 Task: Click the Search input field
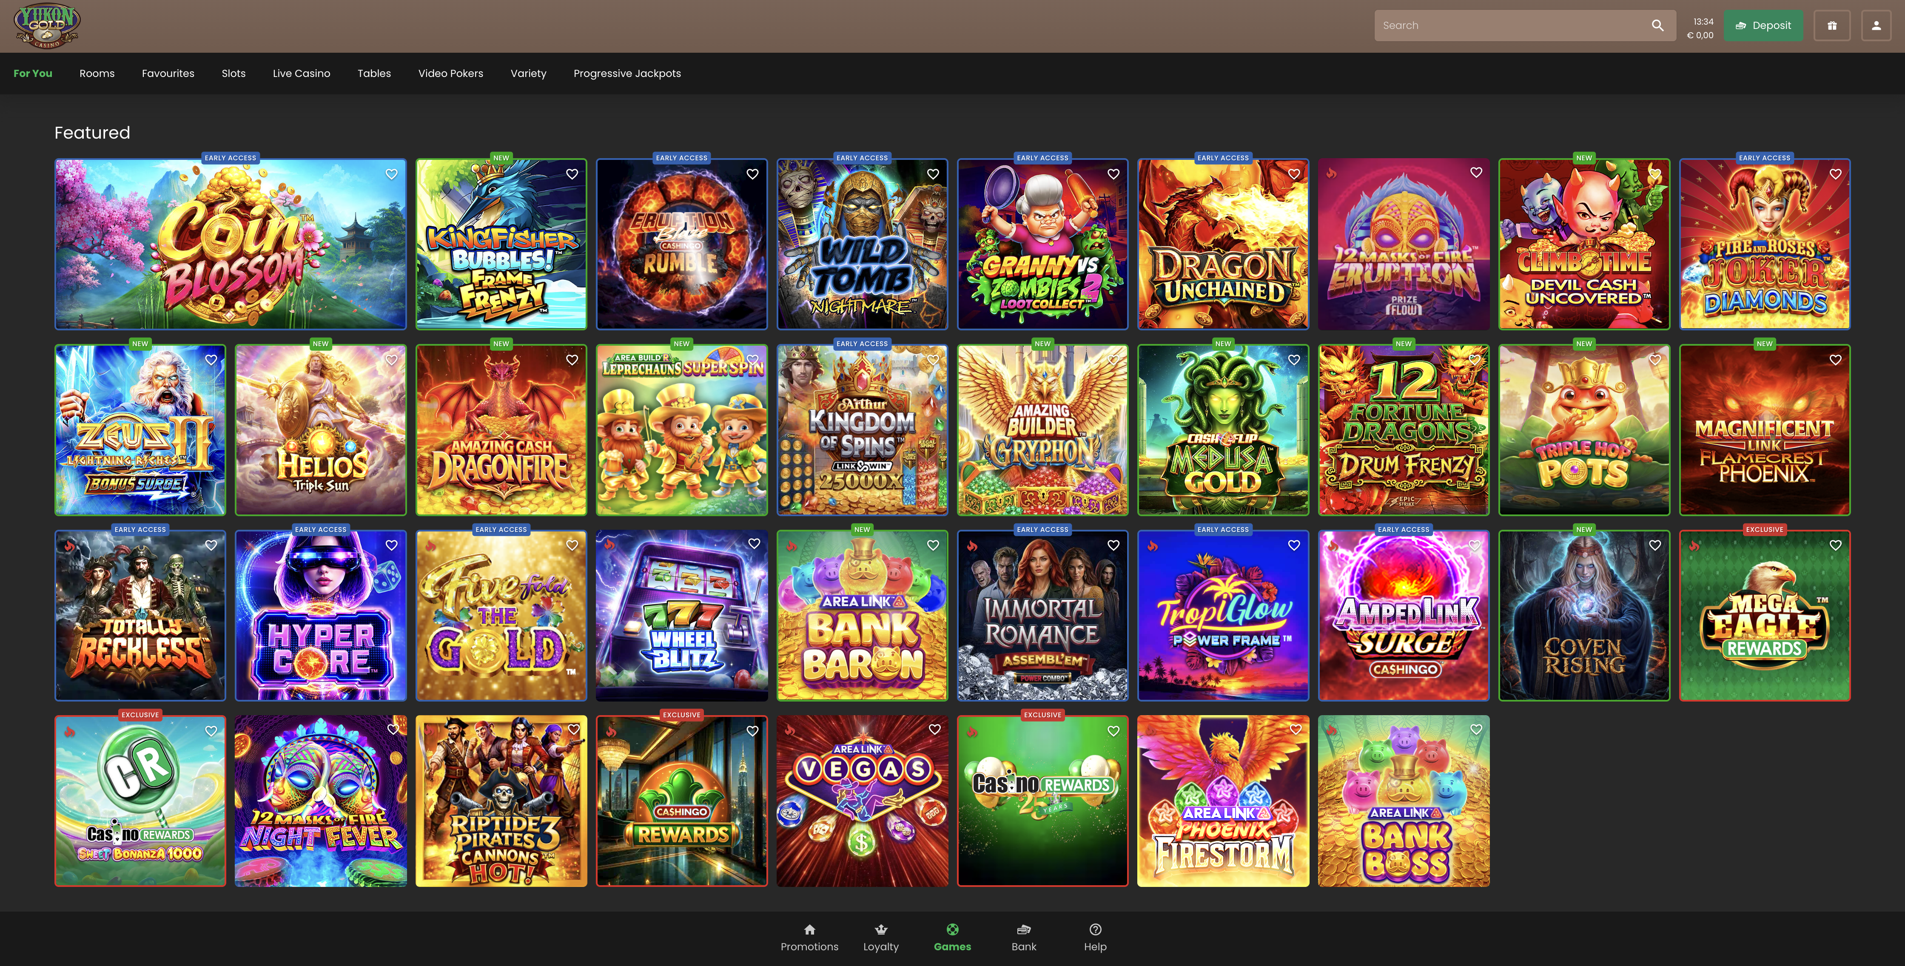1524,25
